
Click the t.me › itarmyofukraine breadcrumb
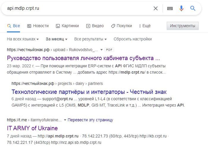coord(34,120)
